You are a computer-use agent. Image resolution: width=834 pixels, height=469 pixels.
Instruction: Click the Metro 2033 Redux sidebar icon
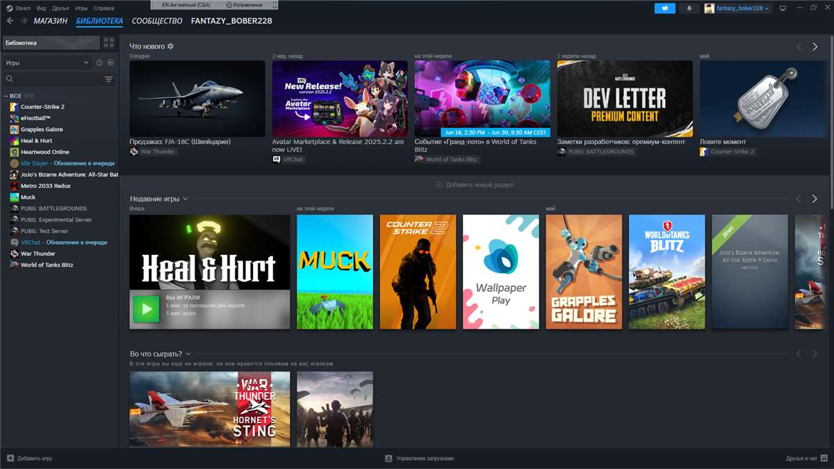tap(14, 186)
